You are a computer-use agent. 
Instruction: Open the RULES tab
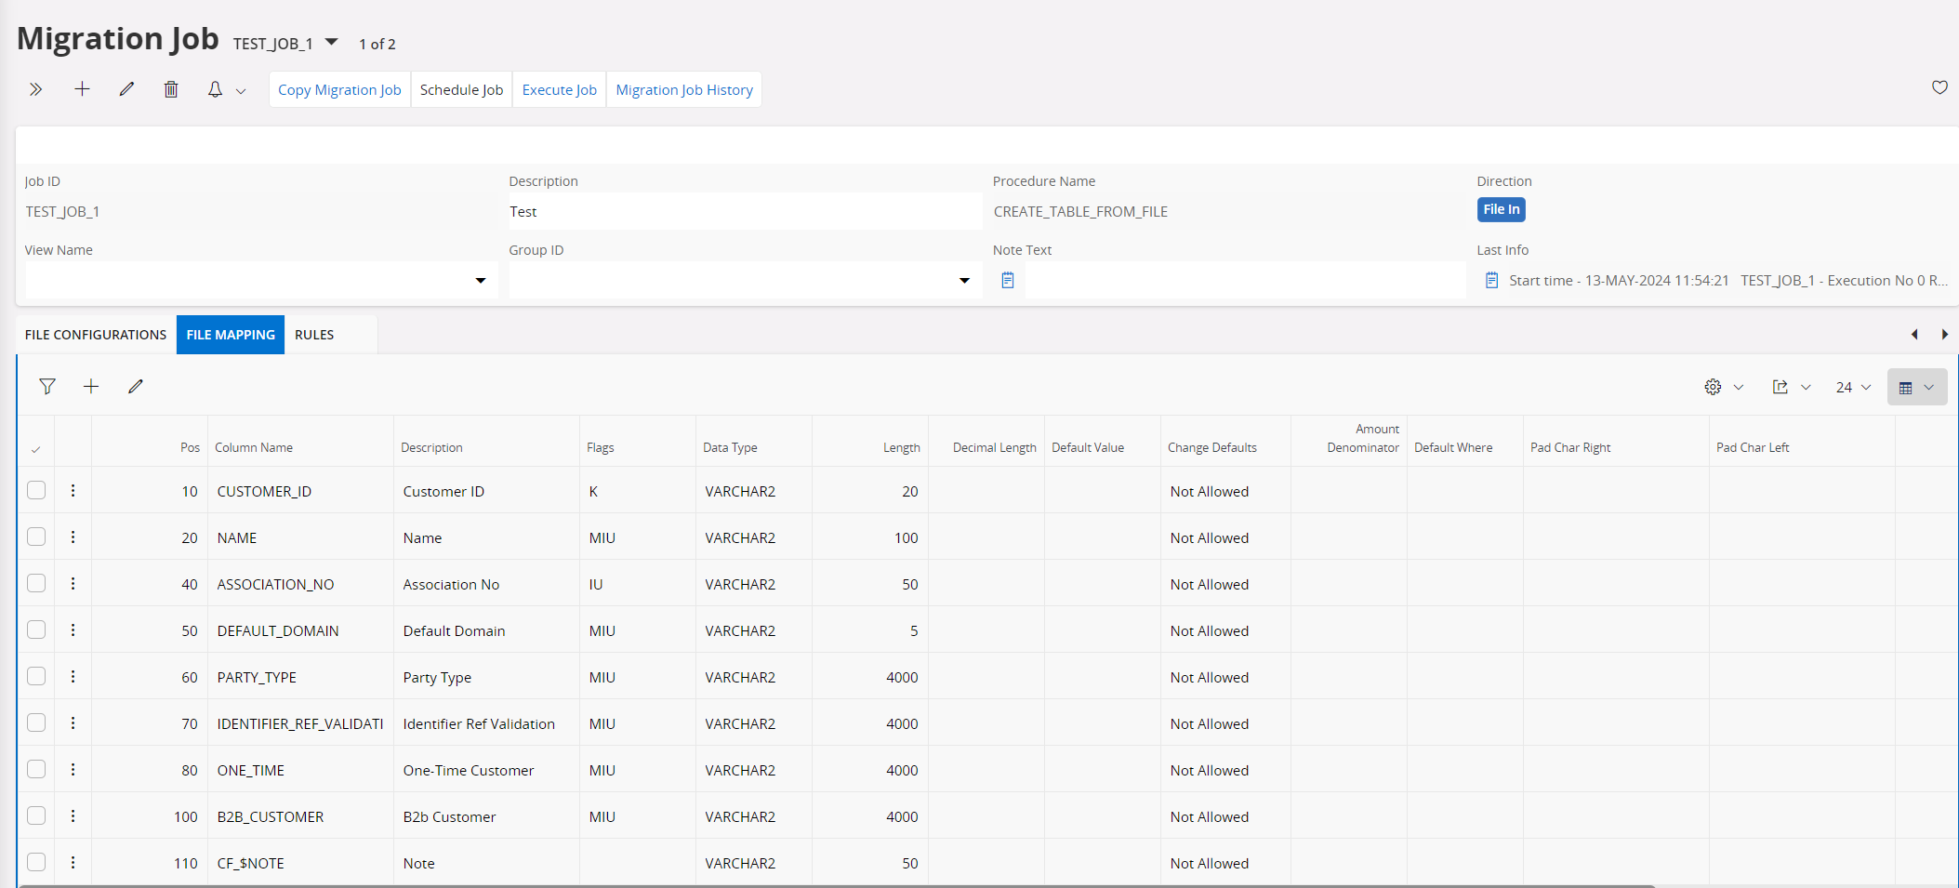click(x=314, y=334)
